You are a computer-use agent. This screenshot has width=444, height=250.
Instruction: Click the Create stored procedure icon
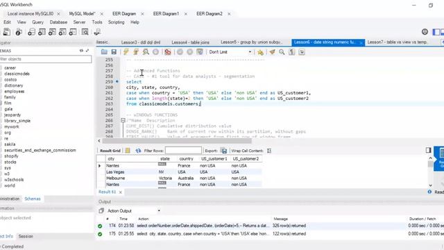[62, 32]
